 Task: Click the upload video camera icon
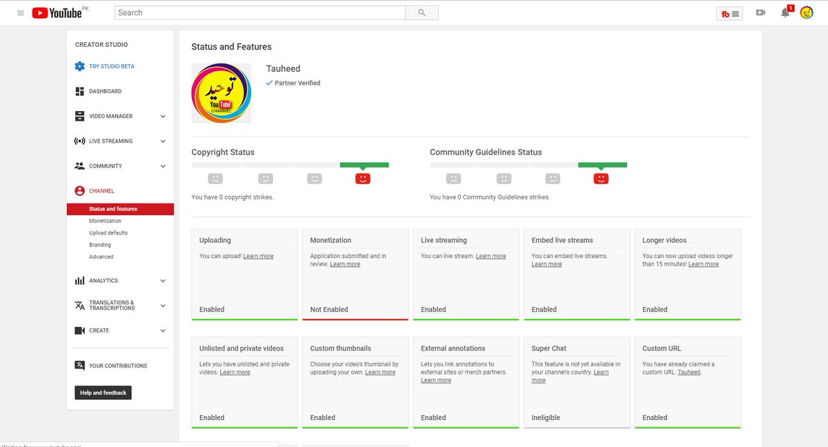tap(760, 12)
